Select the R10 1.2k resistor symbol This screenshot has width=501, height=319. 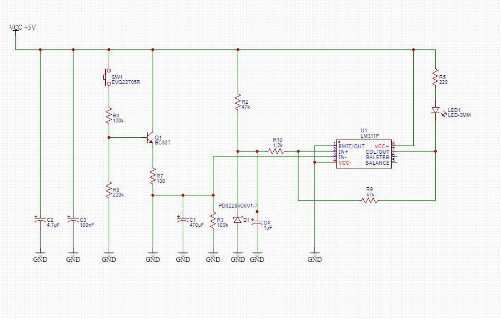click(277, 151)
